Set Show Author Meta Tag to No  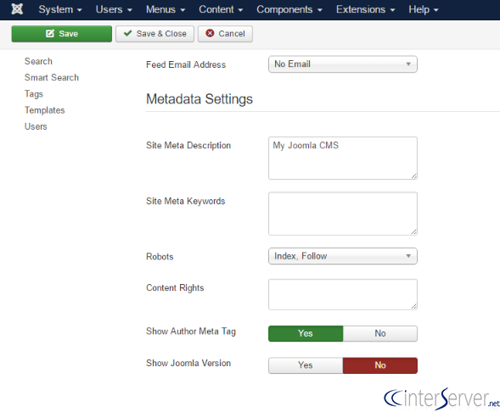click(x=380, y=333)
